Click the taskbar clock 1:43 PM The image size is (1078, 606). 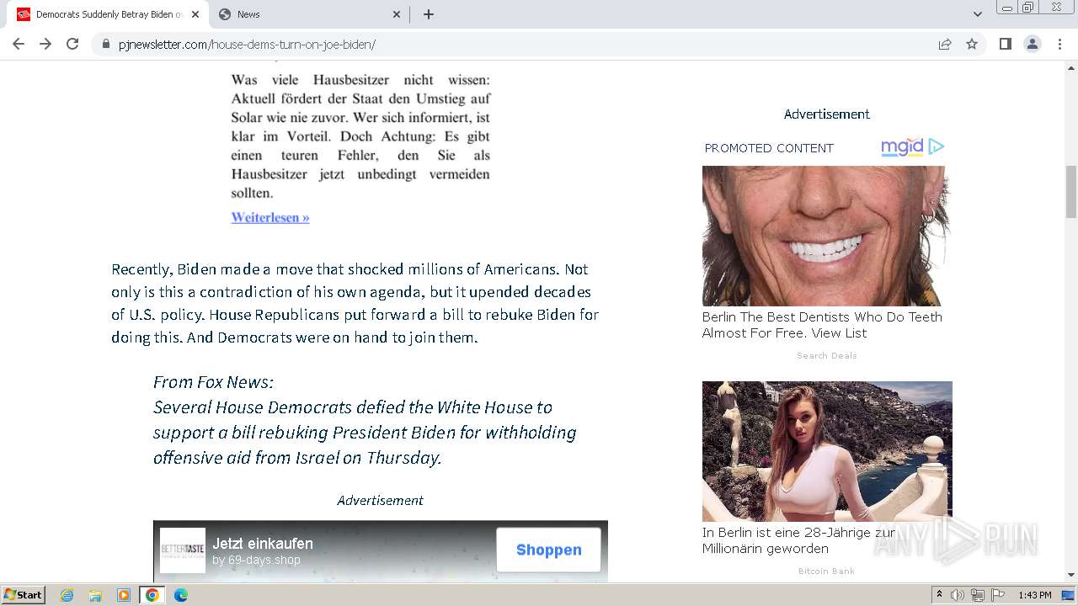pos(1035,595)
